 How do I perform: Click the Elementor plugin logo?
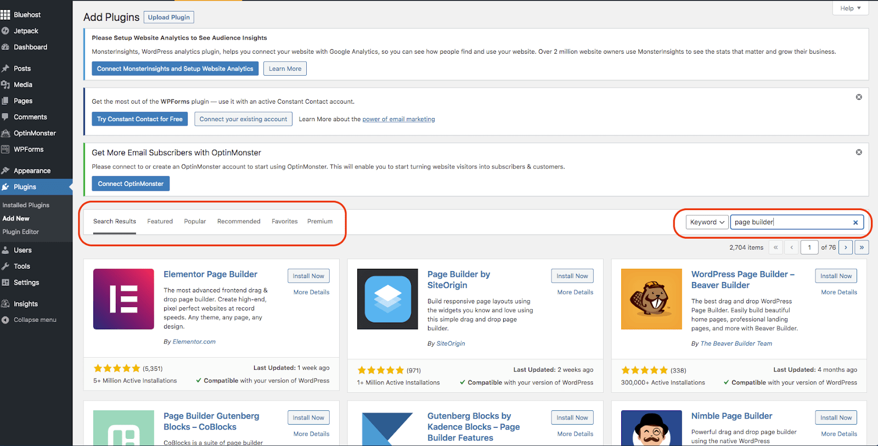(123, 299)
